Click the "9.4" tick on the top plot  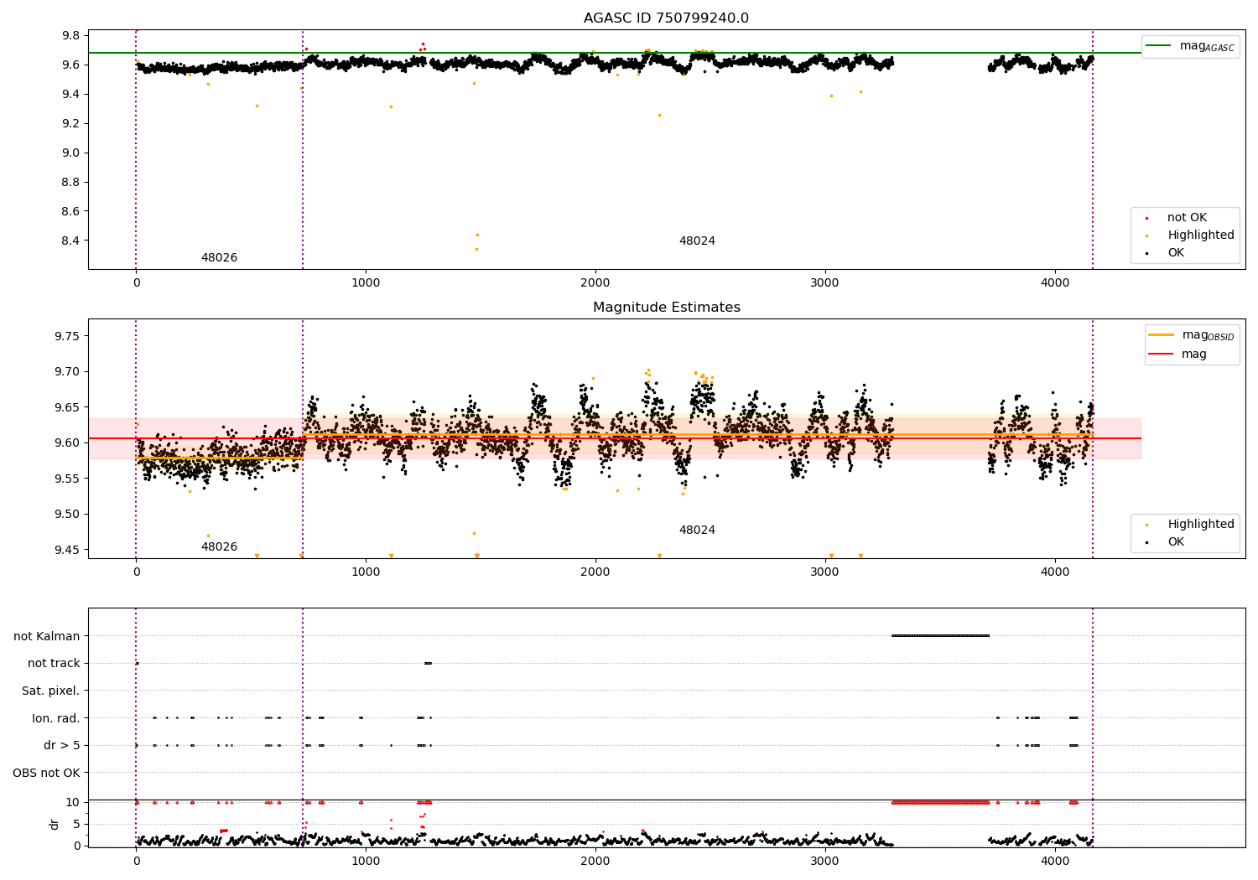(x=71, y=94)
